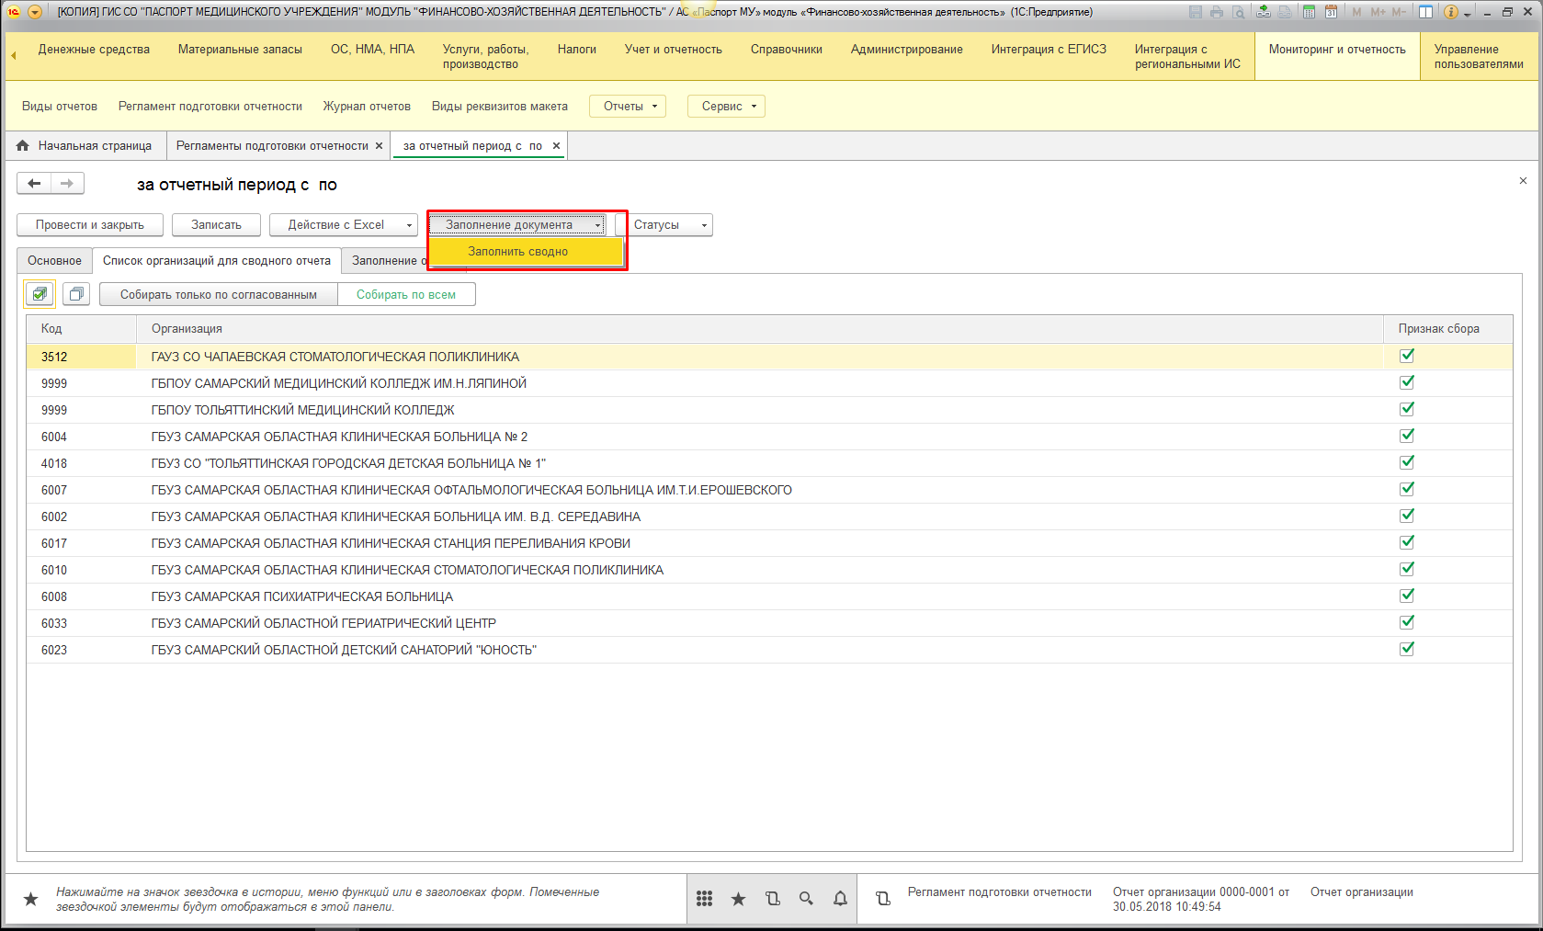
Task: Uncheck collection flag for organization 3512
Action: point(1407,356)
